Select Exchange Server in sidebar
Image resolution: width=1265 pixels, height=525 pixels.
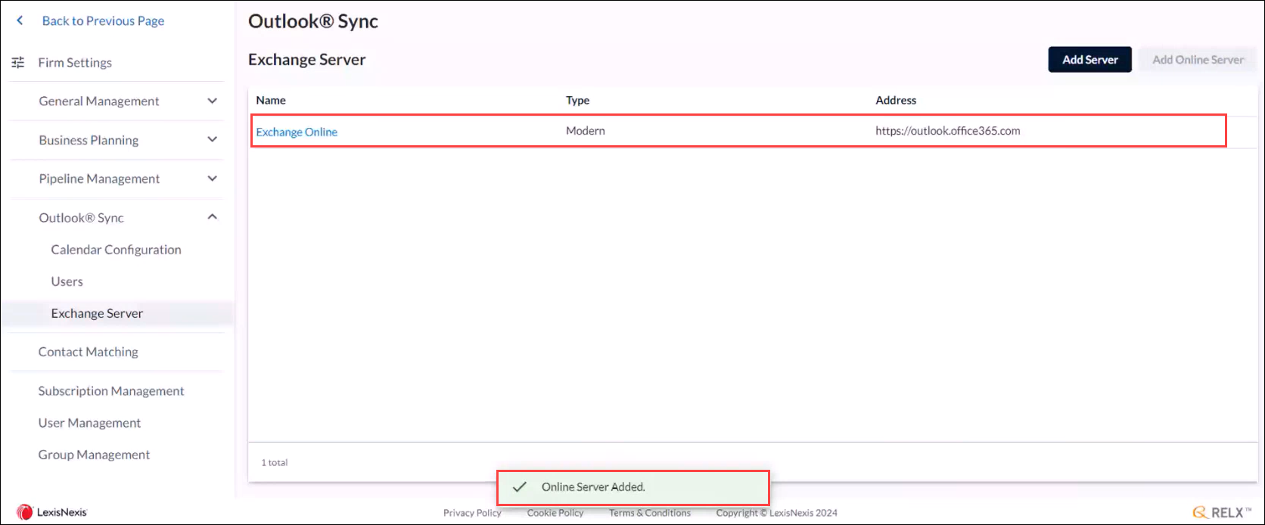(97, 313)
